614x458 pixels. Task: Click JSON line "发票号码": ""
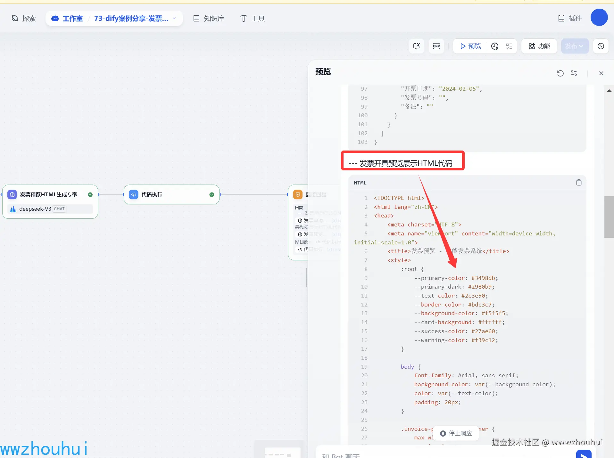click(x=424, y=97)
